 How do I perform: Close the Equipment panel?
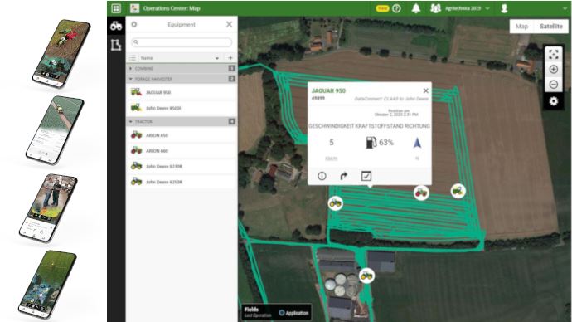(x=229, y=24)
